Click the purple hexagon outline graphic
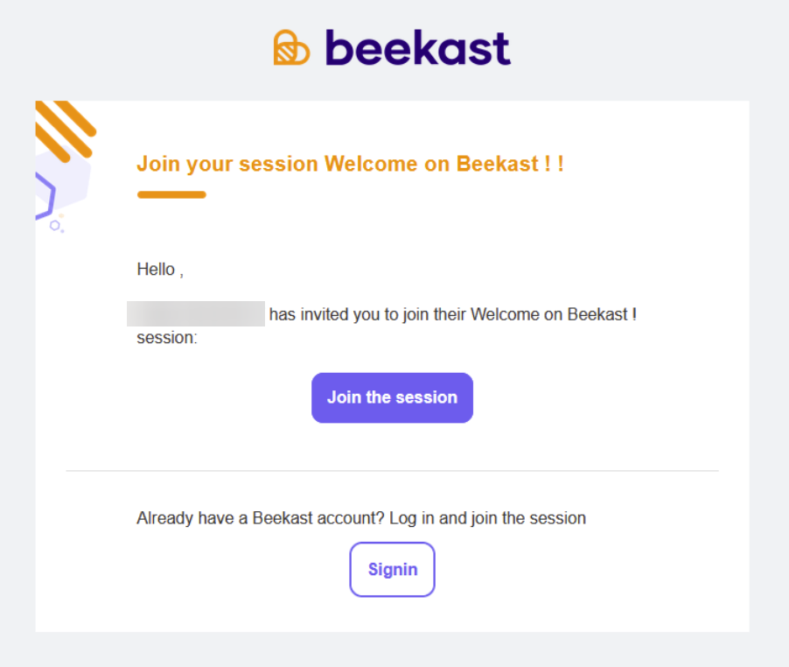 coord(45,196)
